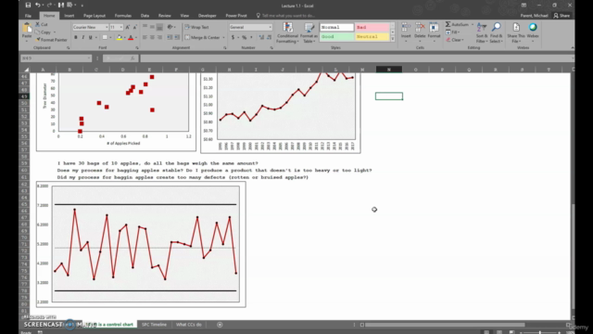Increase font size with the larger A
The width and height of the screenshot is (593, 334).
(128, 27)
